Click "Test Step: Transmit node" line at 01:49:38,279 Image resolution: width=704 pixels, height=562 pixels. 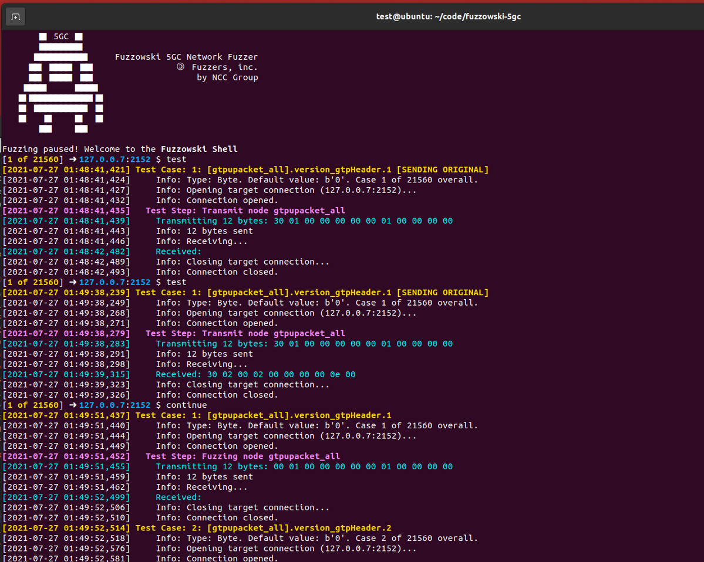point(245,333)
